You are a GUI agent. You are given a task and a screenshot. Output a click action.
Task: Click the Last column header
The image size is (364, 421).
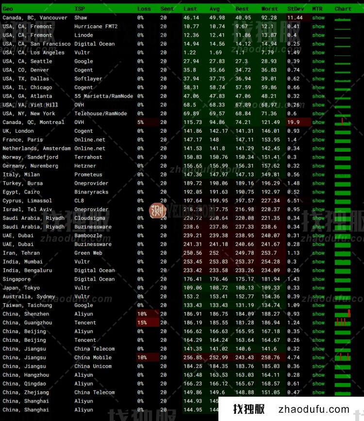click(x=190, y=9)
